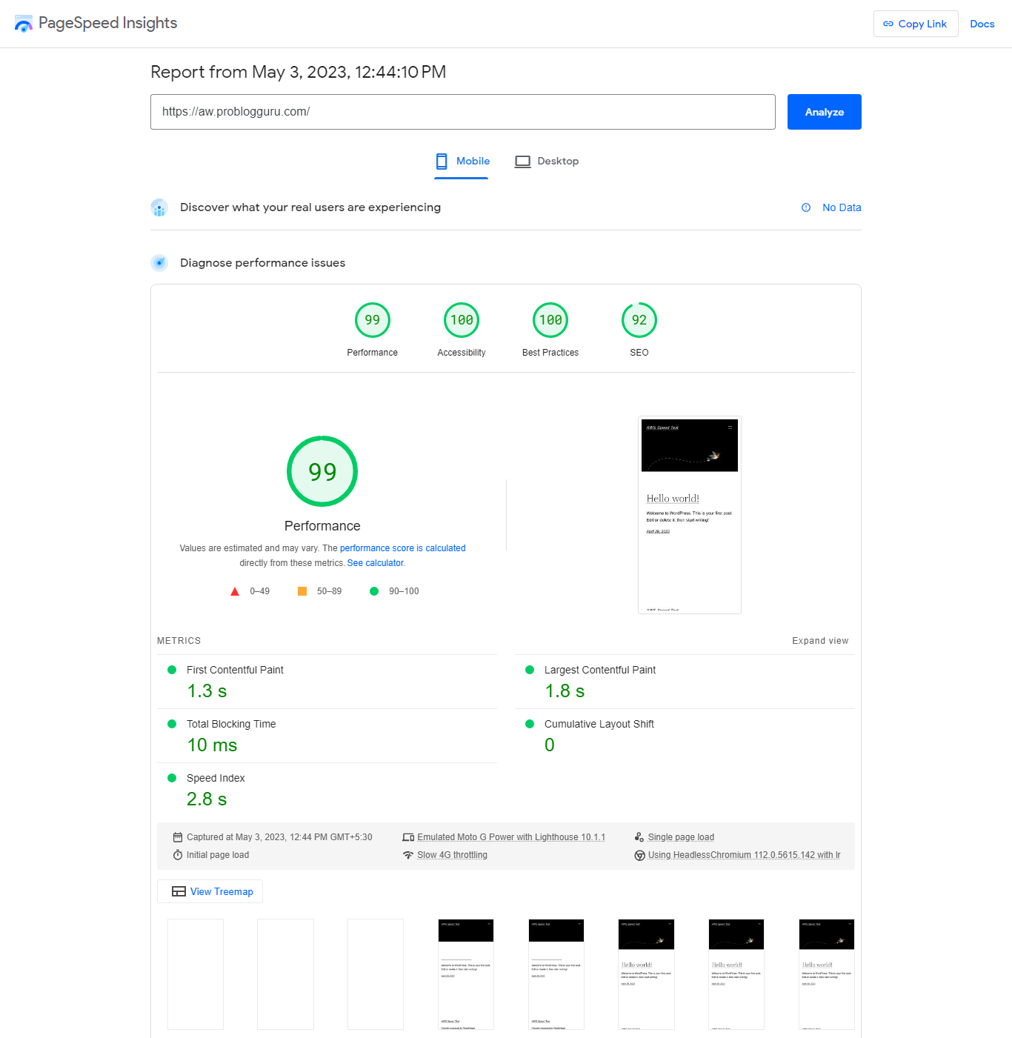Click the No Data info icon

pyautogui.click(x=806, y=207)
